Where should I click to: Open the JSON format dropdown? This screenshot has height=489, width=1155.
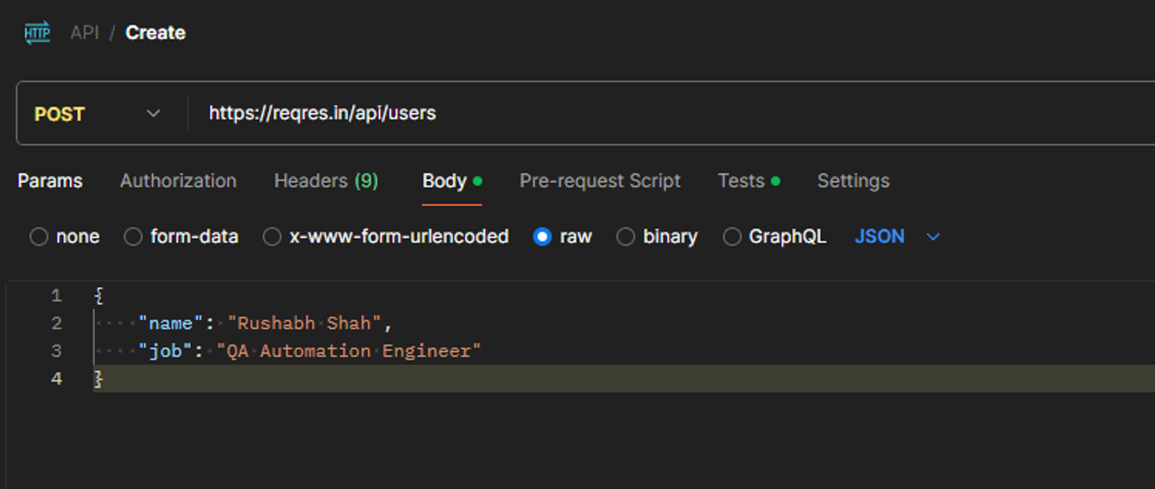897,237
